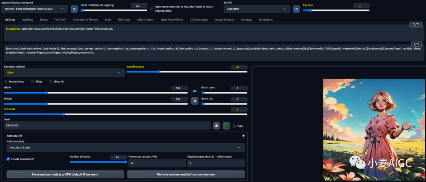The height and width of the screenshot is (182, 426).
Task: Open the Checkpoint Merger tab
Action: click(85, 20)
